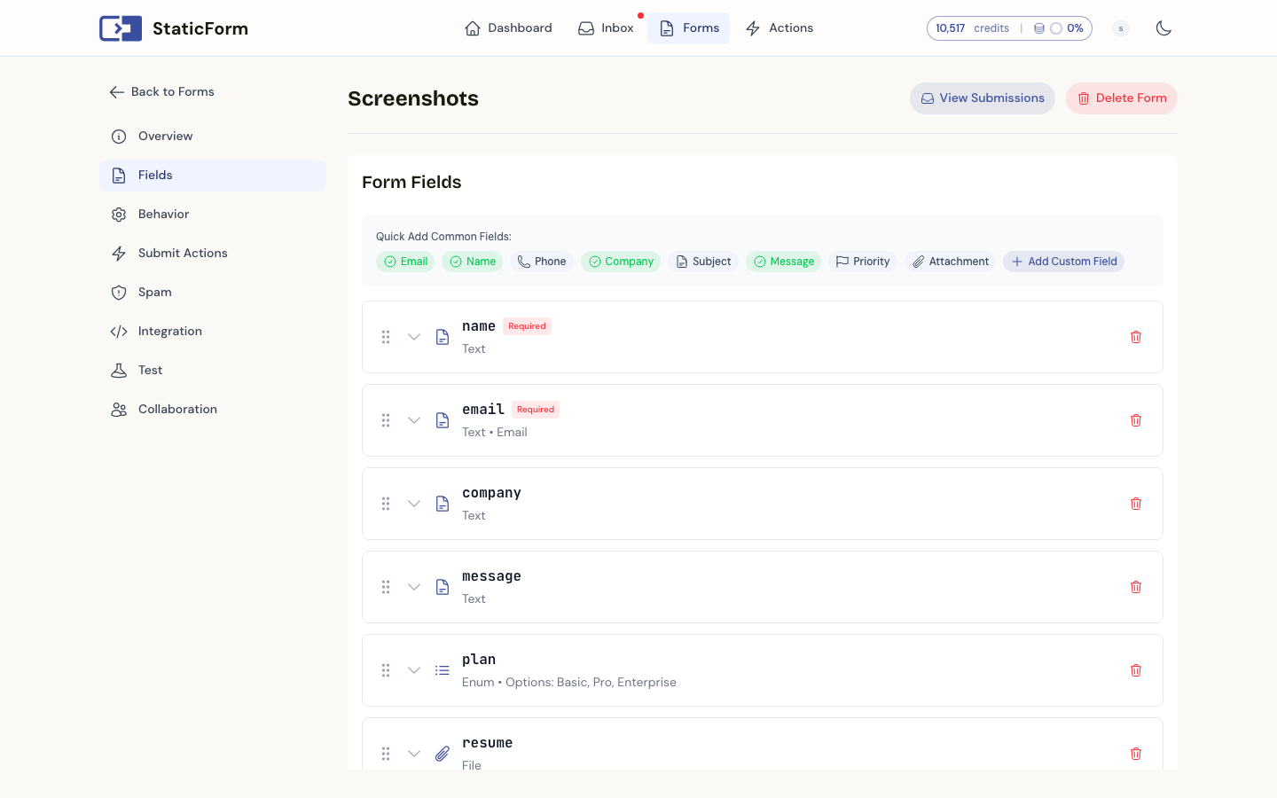Click the Required badge on name
The image size is (1277, 798).
tap(528, 326)
